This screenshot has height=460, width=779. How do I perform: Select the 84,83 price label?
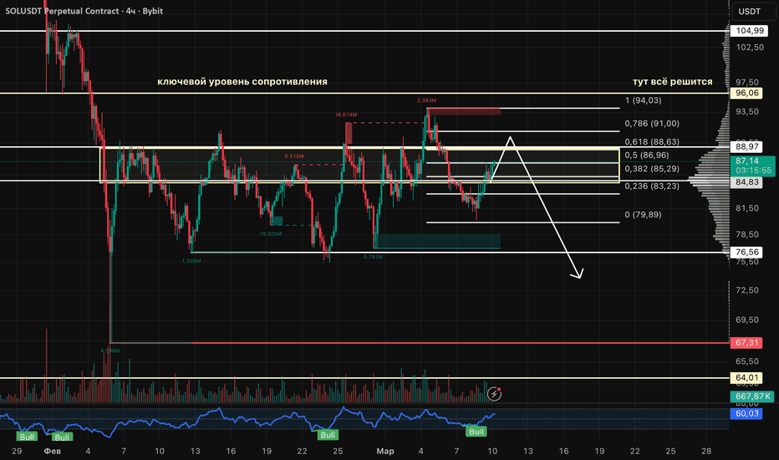pyautogui.click(x=746, y=182)
